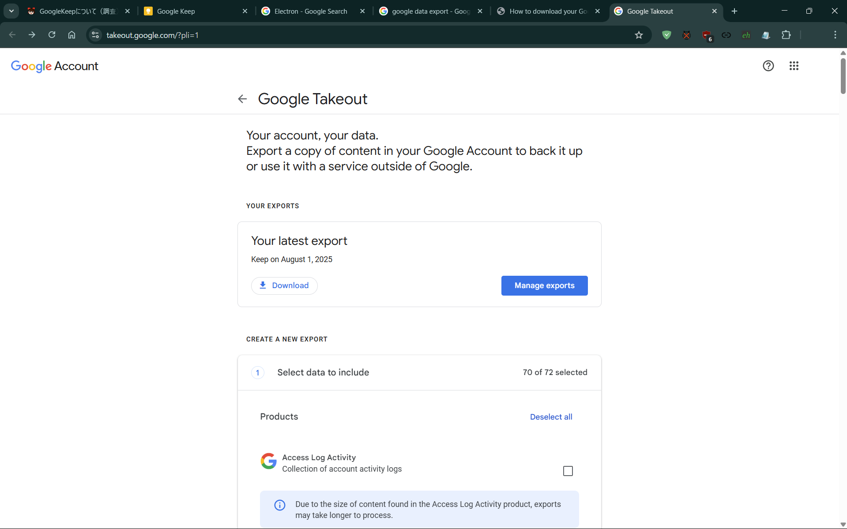Go forward in browser history
This screenshot has width=847, height=529.
[x=32, y=35]
